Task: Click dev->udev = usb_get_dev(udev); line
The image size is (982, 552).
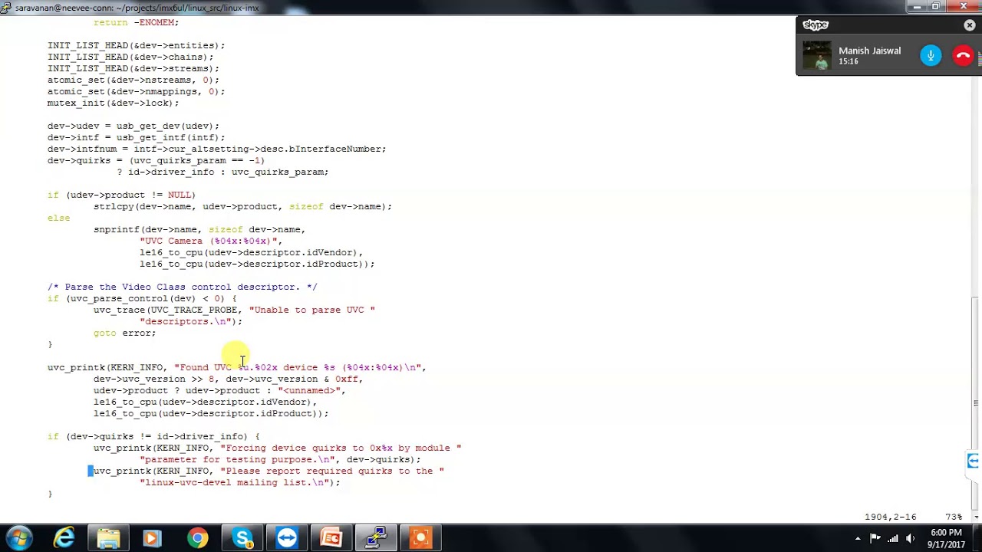Action: [133, 126]
